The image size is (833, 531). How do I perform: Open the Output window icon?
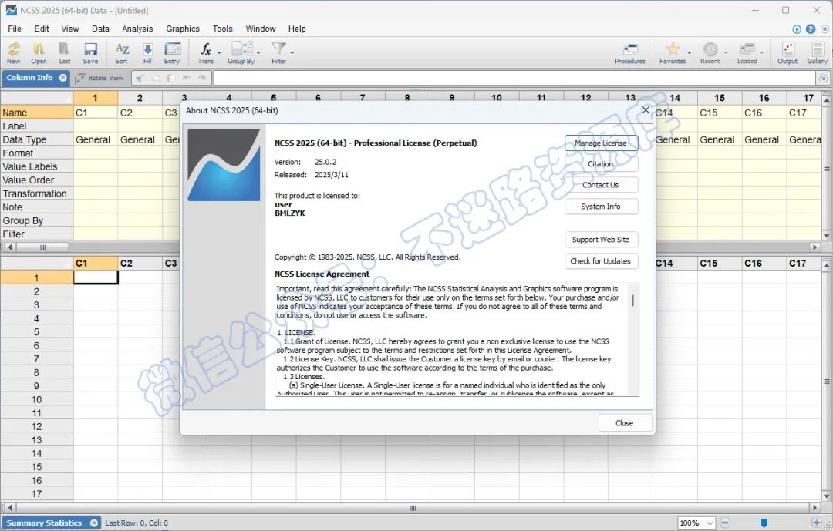coord(787,53)
